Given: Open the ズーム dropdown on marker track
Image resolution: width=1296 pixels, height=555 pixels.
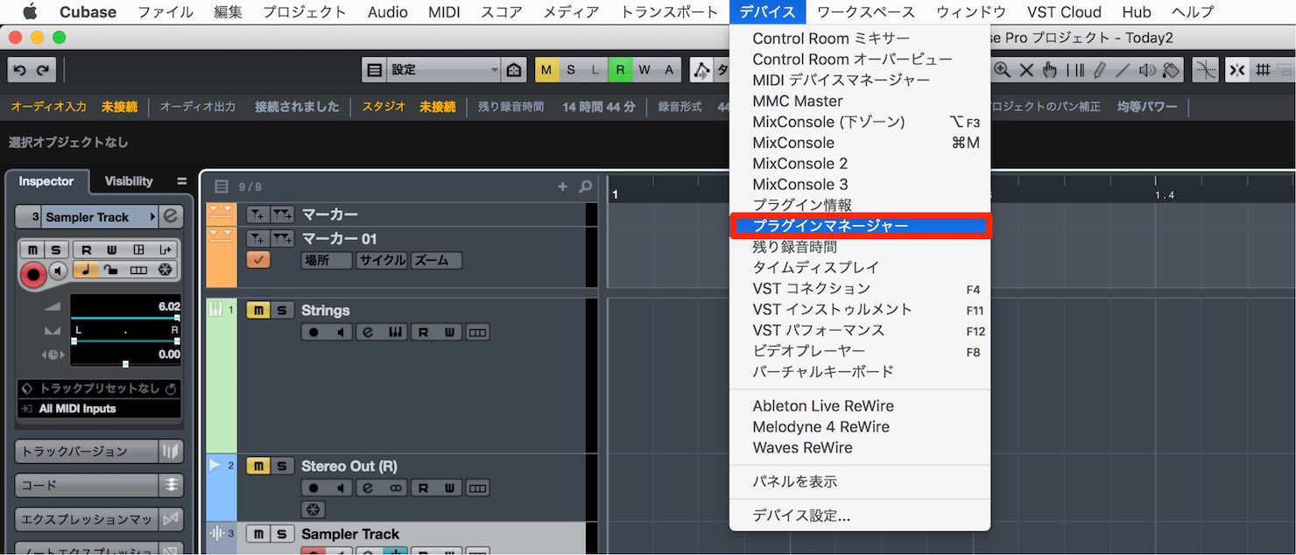Looking at the screenshot, I should tap(436, 260).
